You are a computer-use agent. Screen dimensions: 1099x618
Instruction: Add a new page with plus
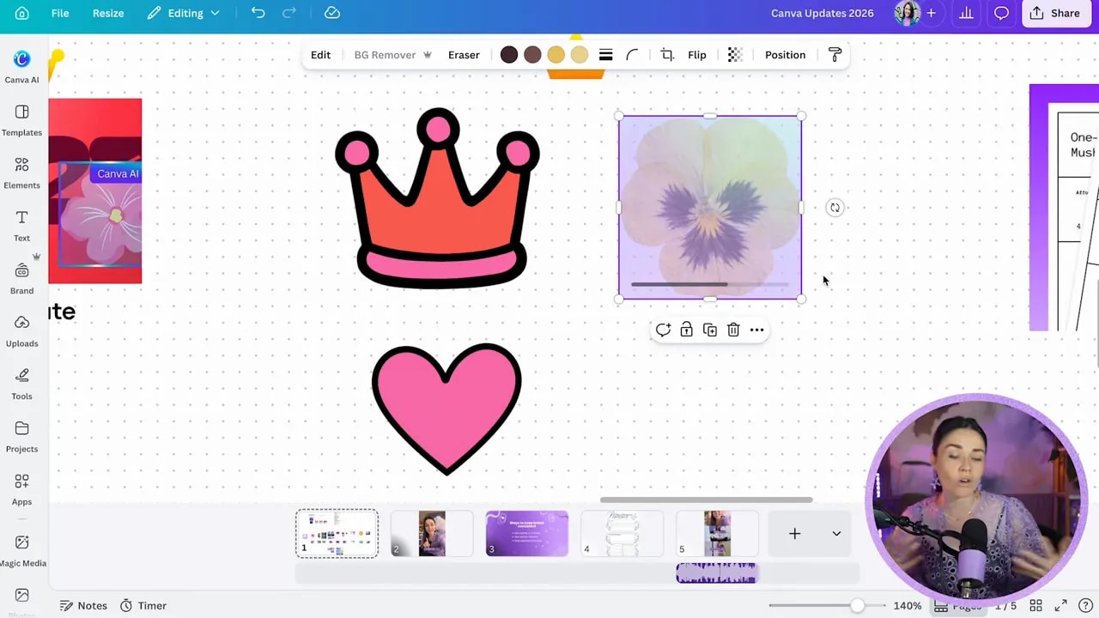[x=794, y=534]
